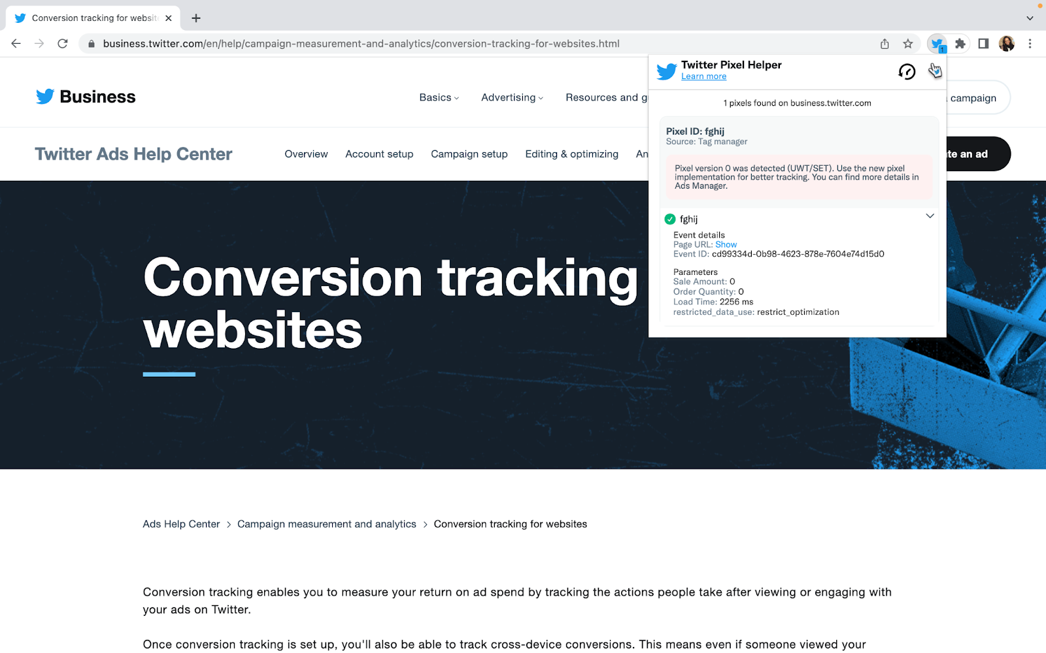Viewport: 1046px width, 653px height.
Task: Click the campaign button in top right
Action: [977, 98]
